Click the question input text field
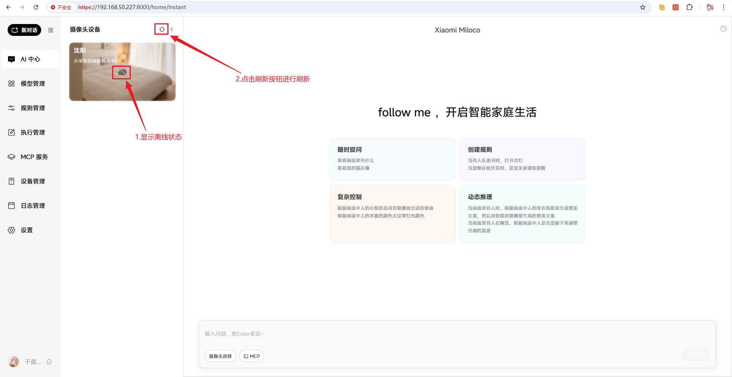Screen dimensions: 732x377 [457, 334]
